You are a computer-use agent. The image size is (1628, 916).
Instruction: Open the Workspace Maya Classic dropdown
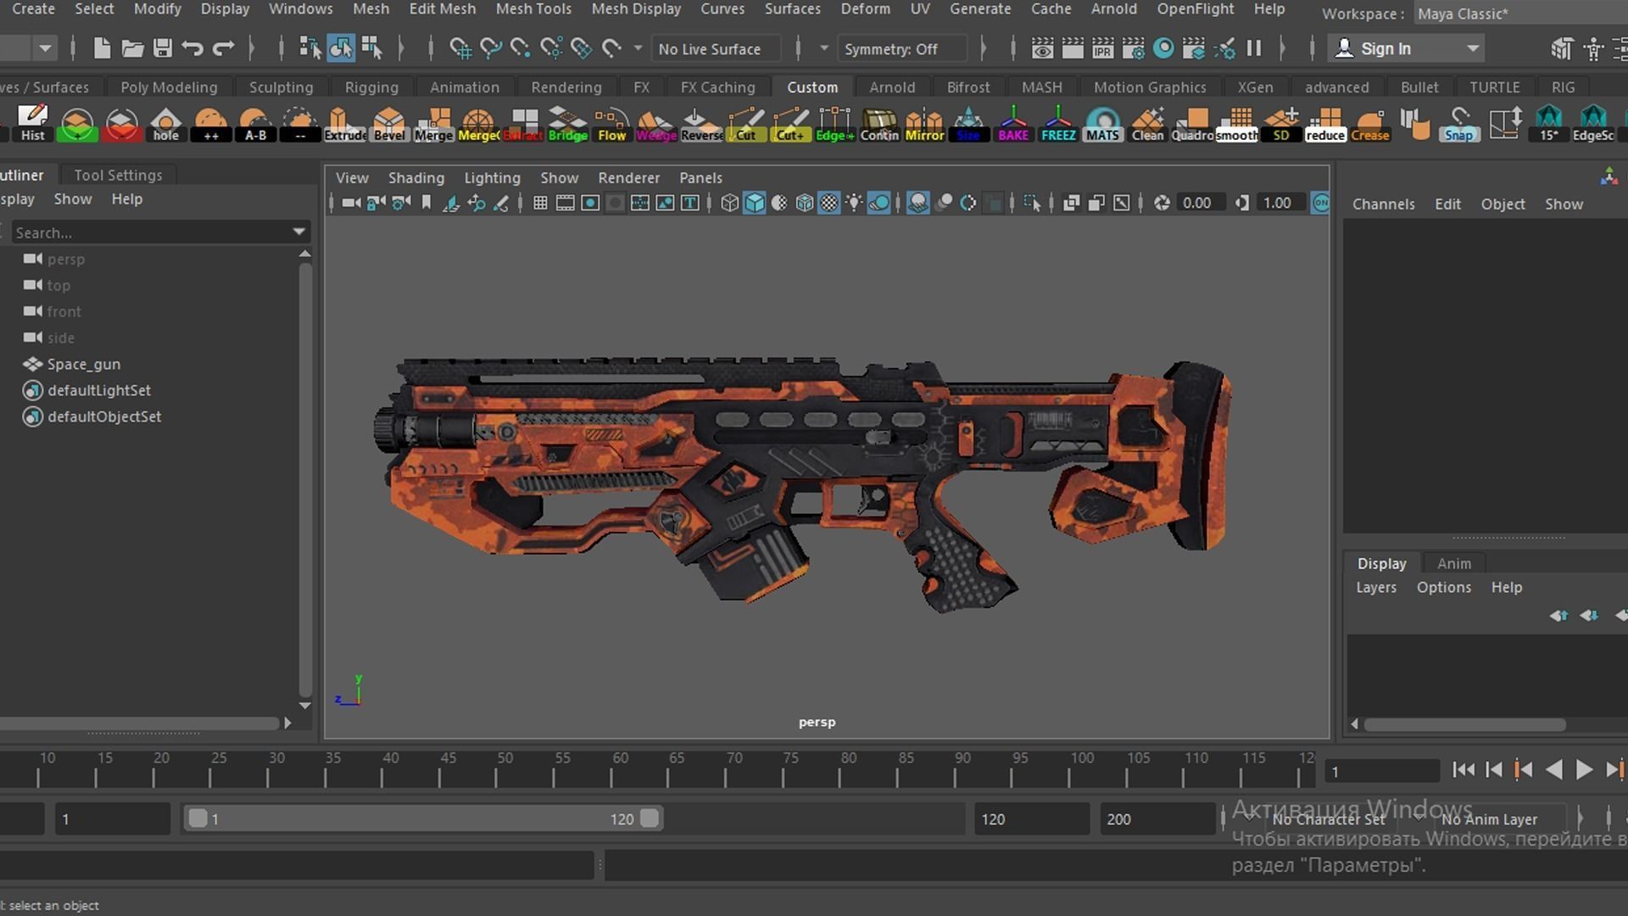(x=1522, y=14)
